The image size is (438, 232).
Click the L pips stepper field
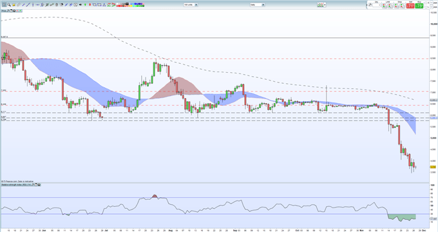[x=432, y=7]
